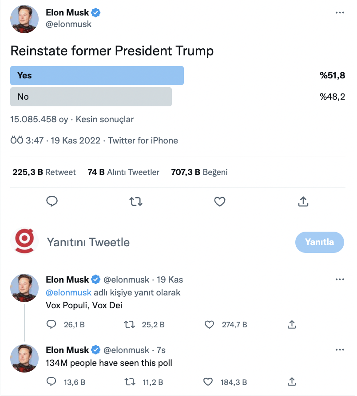Like the main Trump poll tweet

click(x=219, y=202)
